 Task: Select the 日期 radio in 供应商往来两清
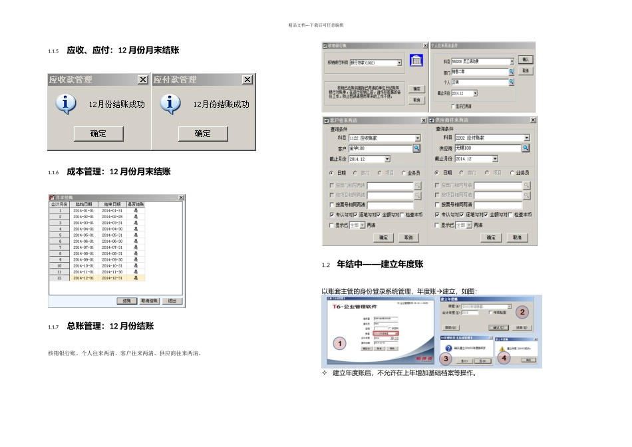437,172
